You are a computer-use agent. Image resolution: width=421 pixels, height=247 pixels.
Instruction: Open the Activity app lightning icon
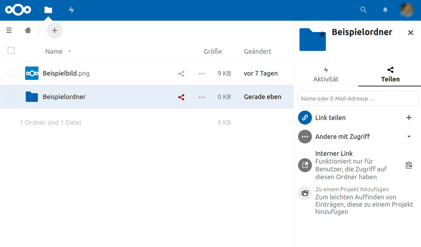71,10
